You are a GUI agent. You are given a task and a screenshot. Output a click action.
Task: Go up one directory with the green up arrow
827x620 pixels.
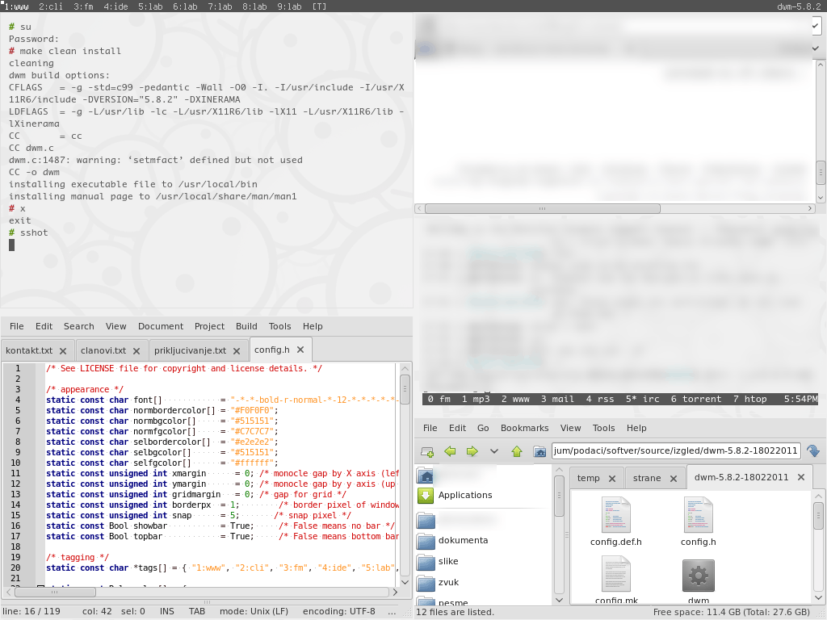point(517,451)
